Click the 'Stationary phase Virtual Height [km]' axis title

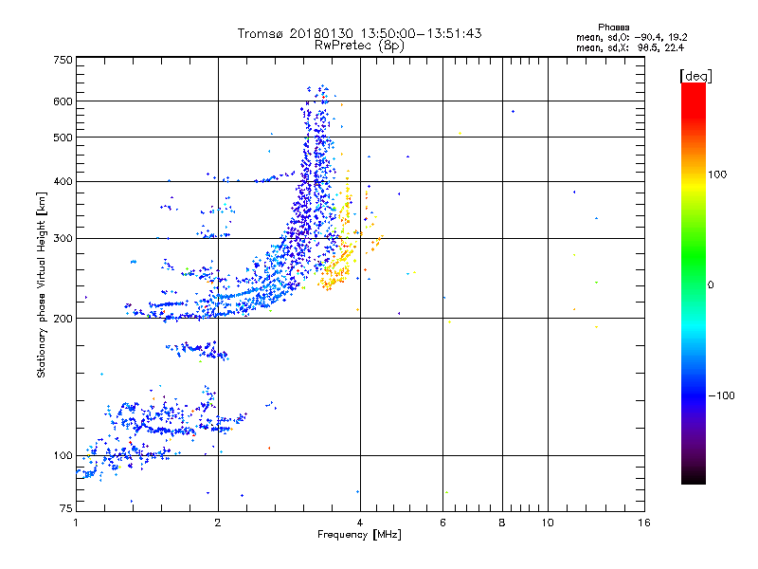click(x=41, y=284)
